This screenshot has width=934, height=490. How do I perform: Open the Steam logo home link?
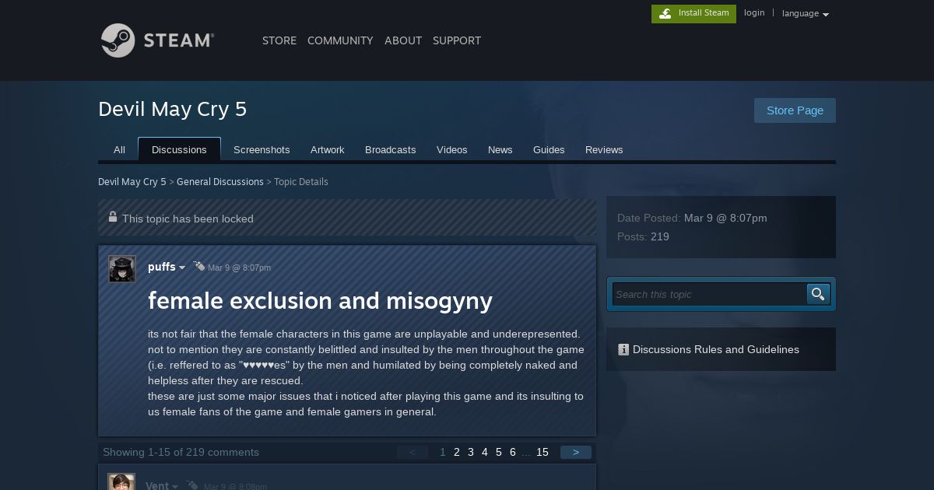[x=157, y=40]
